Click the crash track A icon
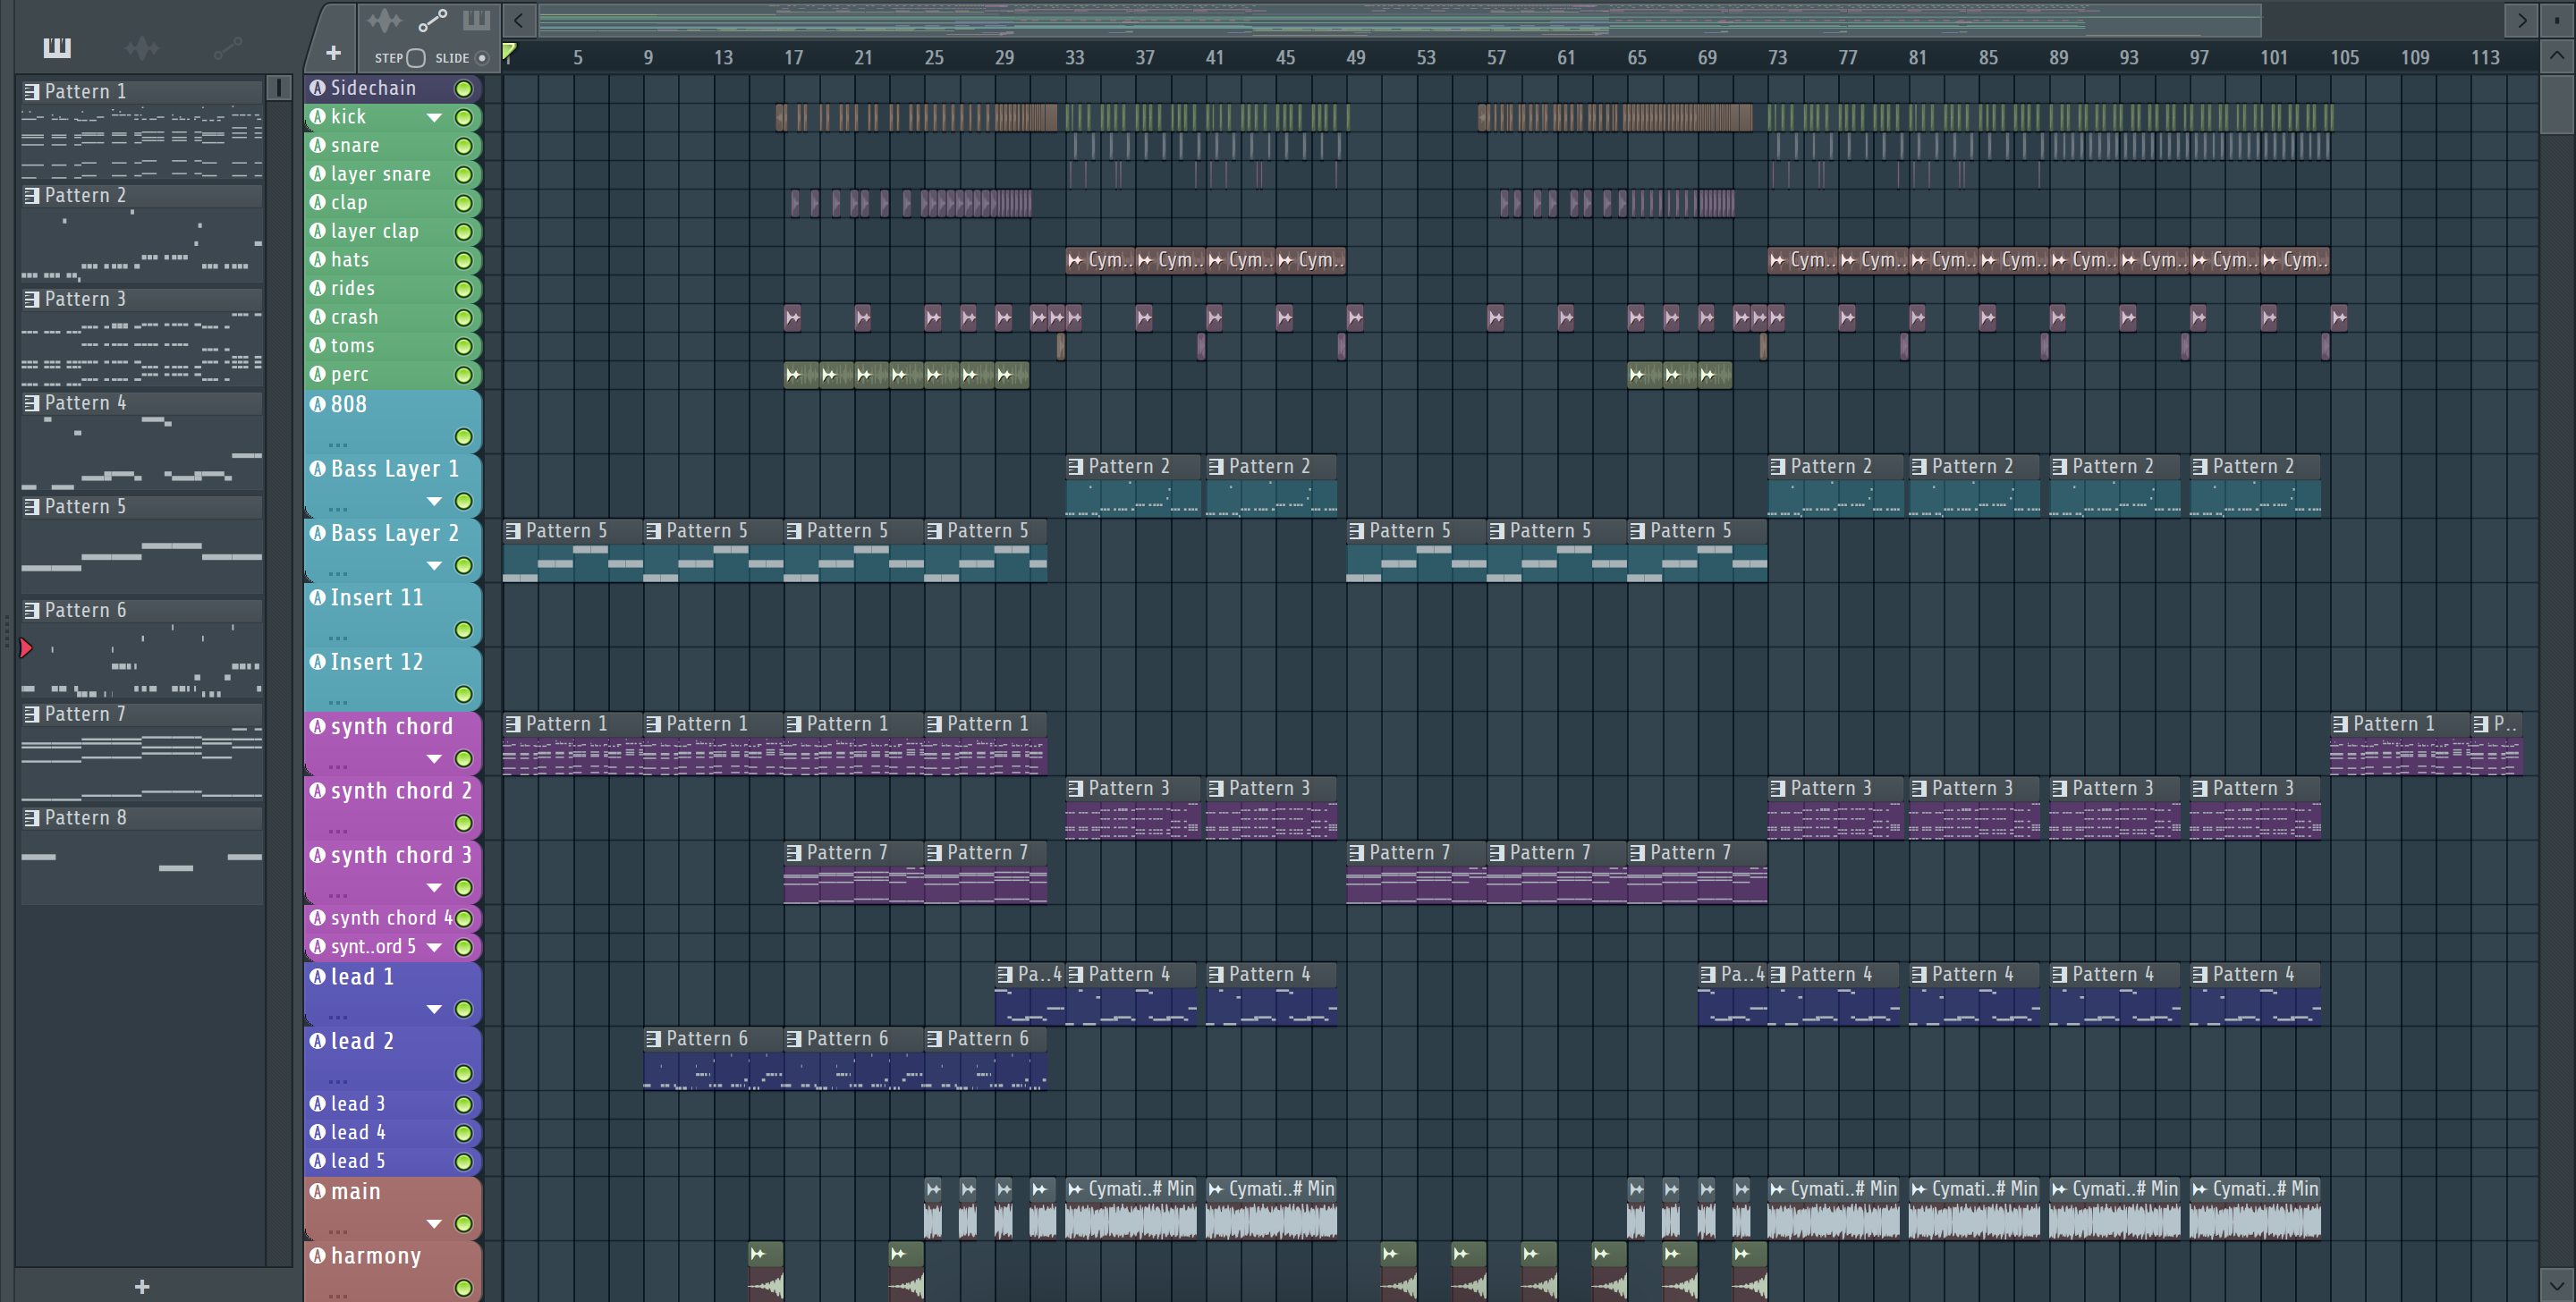The width and height of the screenshot is (2576, 1302). 318,317
